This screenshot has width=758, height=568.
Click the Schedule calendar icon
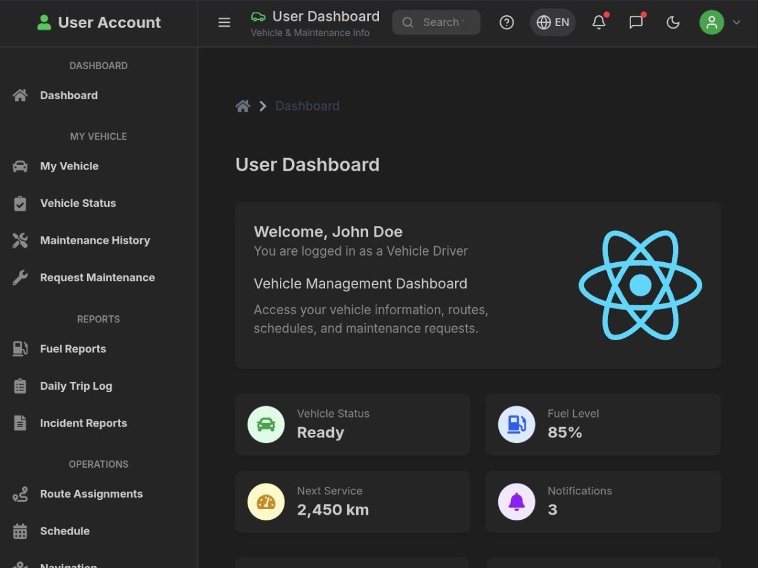(20, 531)
